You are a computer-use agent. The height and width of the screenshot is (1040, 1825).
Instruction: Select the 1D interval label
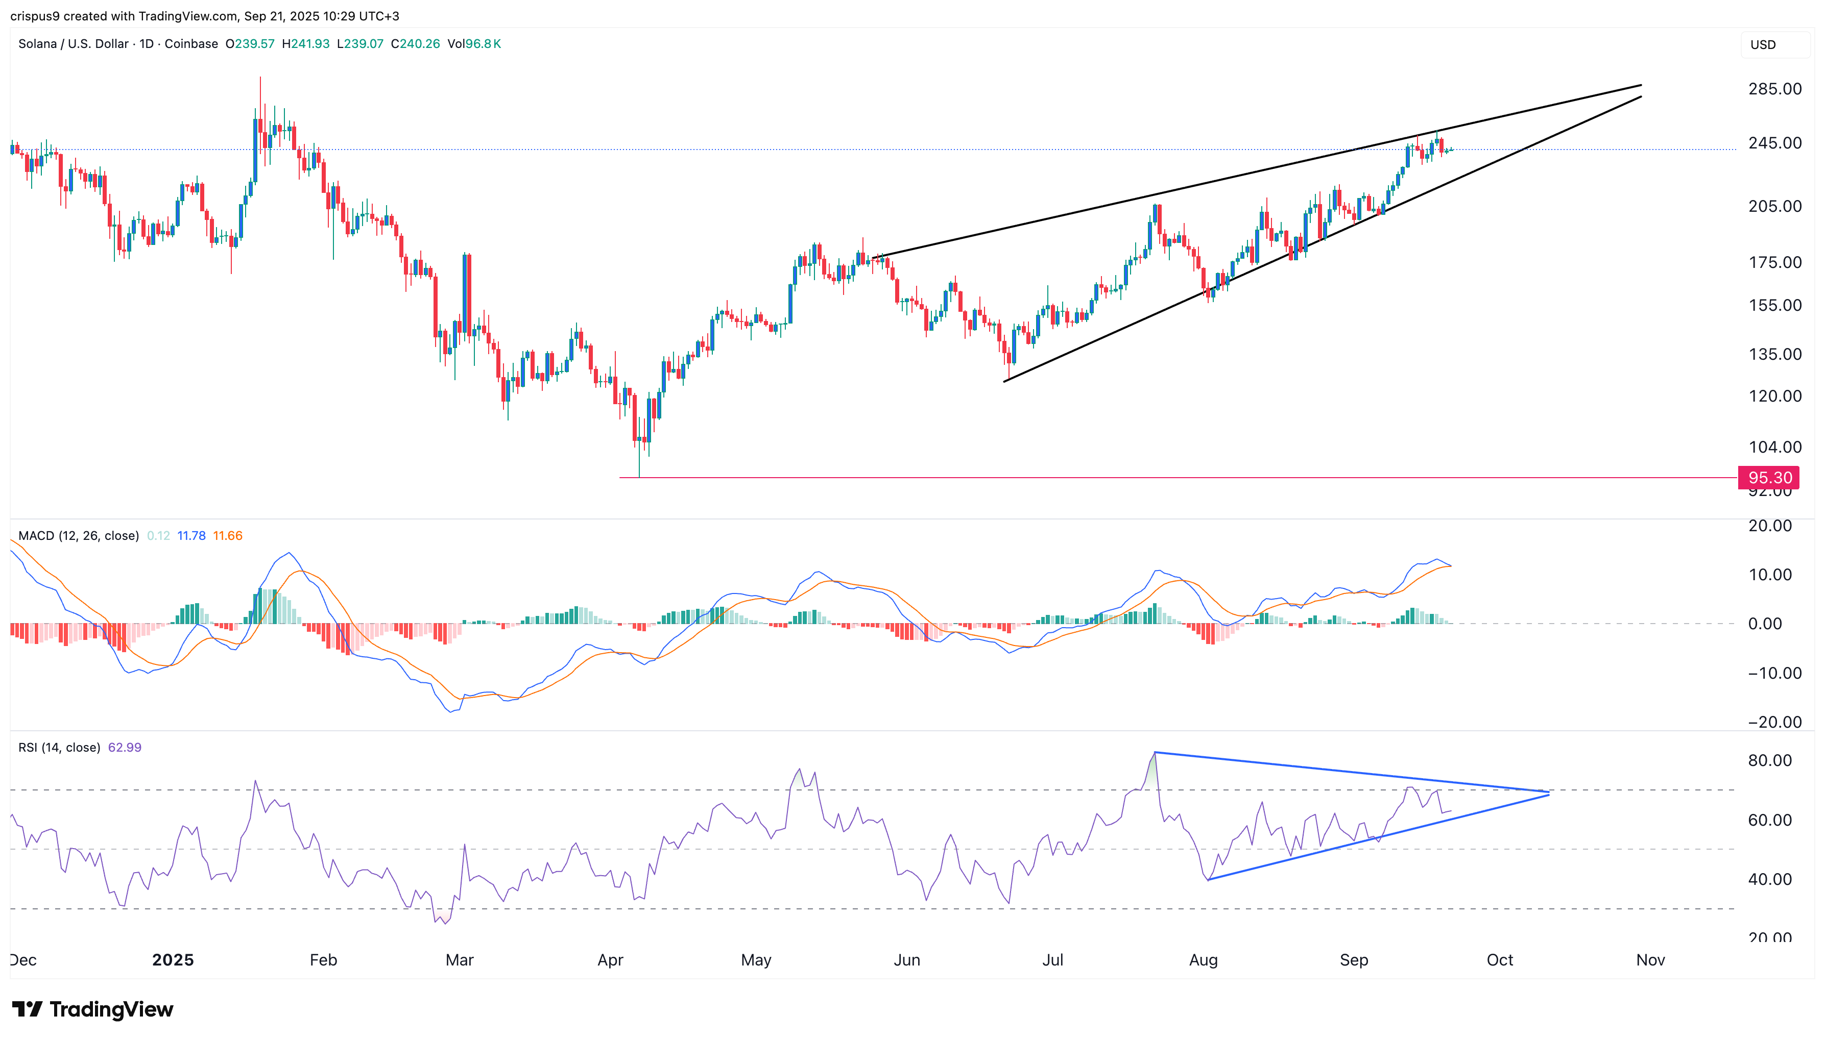point(147,43)
